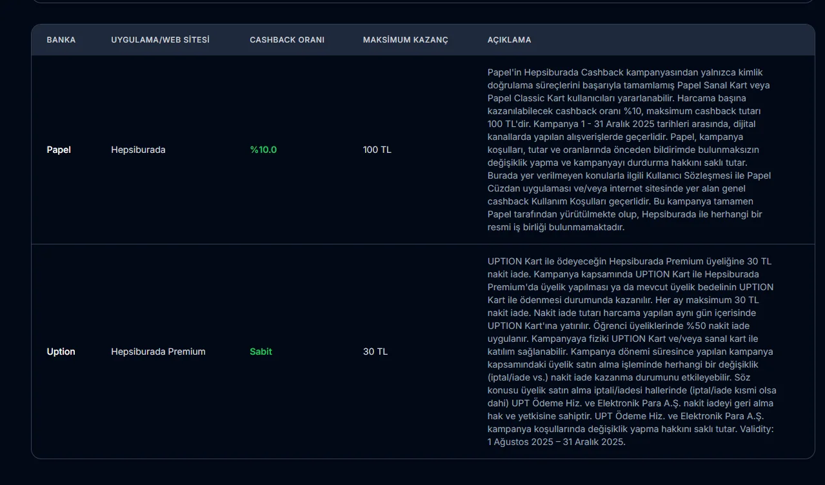Click the UPTION Kart campaign description text

[x=632, y=351]
